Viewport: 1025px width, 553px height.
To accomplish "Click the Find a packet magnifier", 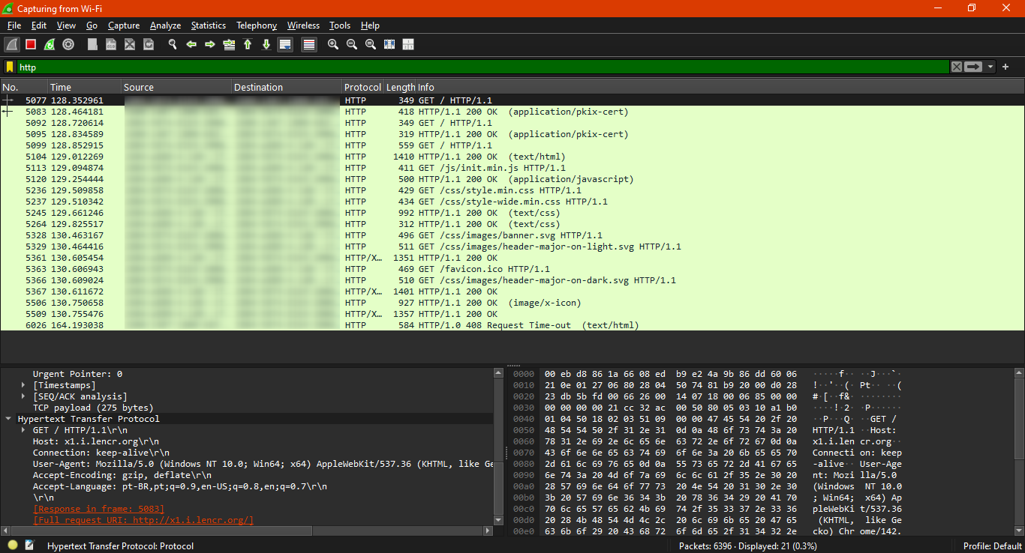I will tap(173, 45).
